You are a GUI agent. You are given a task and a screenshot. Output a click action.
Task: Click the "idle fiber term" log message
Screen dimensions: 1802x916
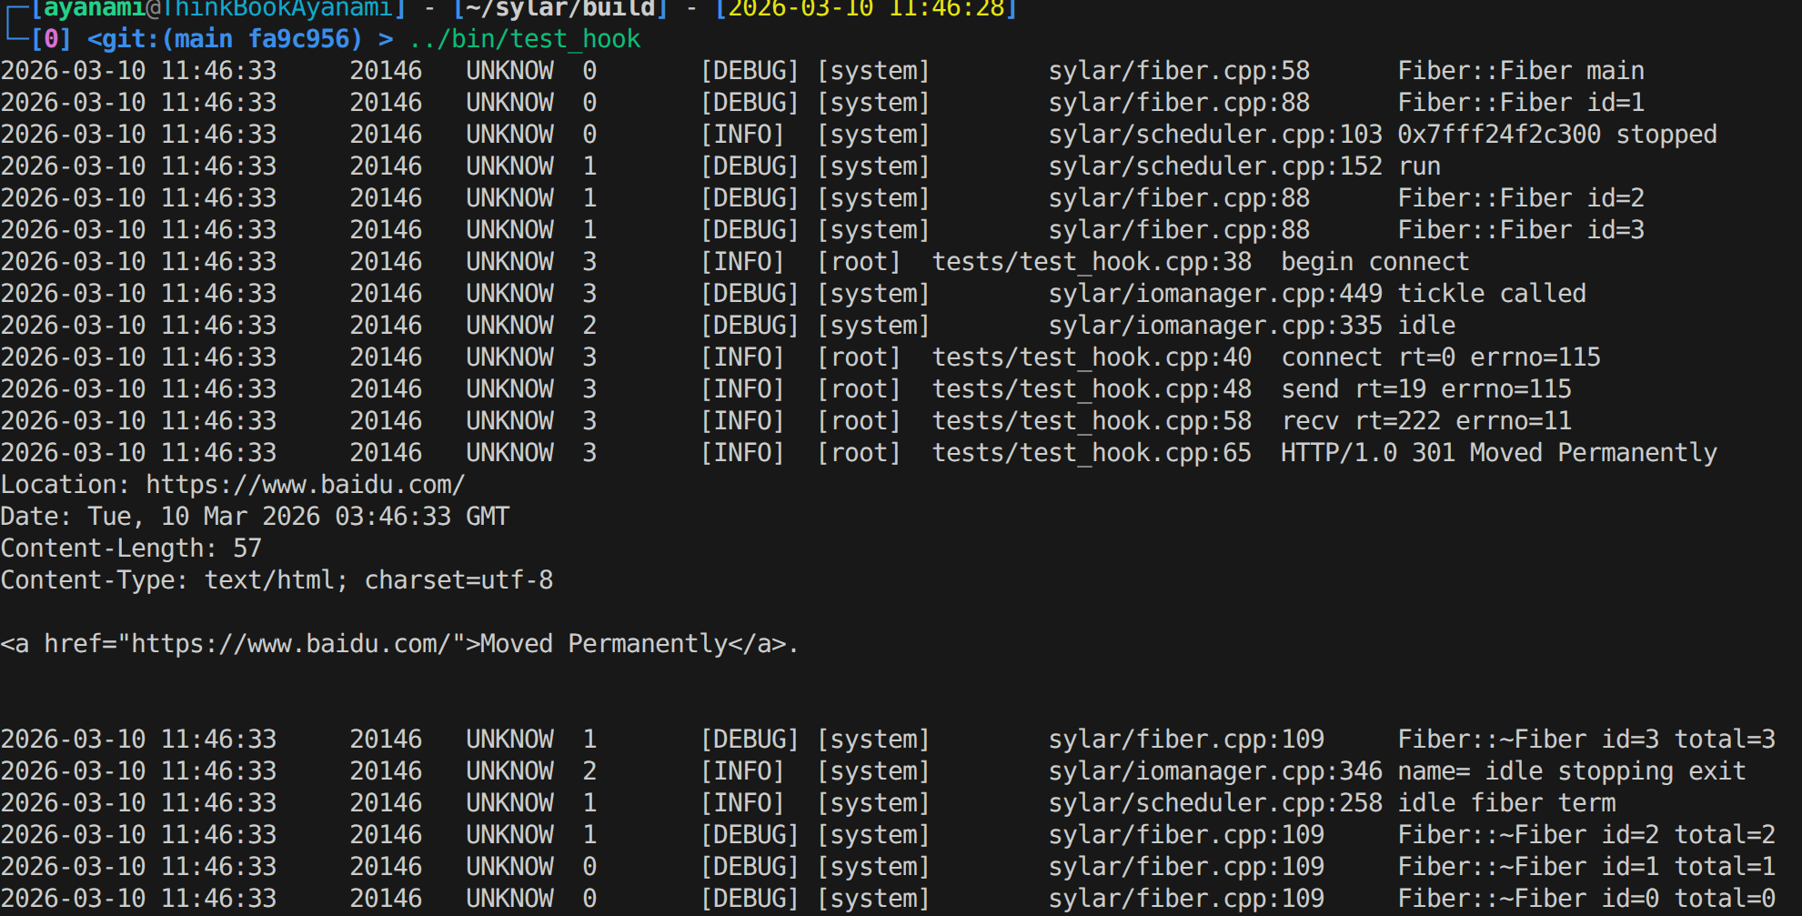[1506, 803]
